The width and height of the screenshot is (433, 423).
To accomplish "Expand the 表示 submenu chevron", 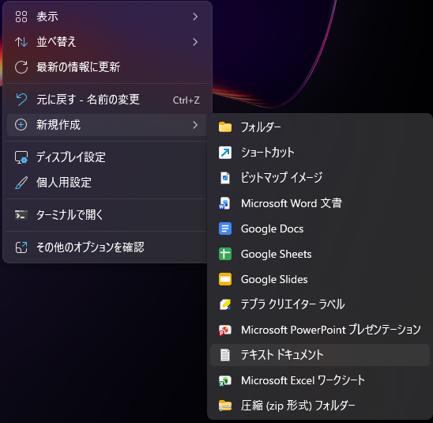I will click(x=195, y=17).
